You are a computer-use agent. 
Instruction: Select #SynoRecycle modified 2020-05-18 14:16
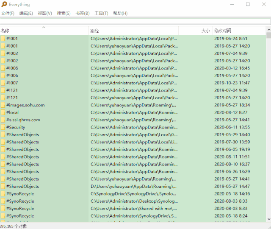point(133,194)
